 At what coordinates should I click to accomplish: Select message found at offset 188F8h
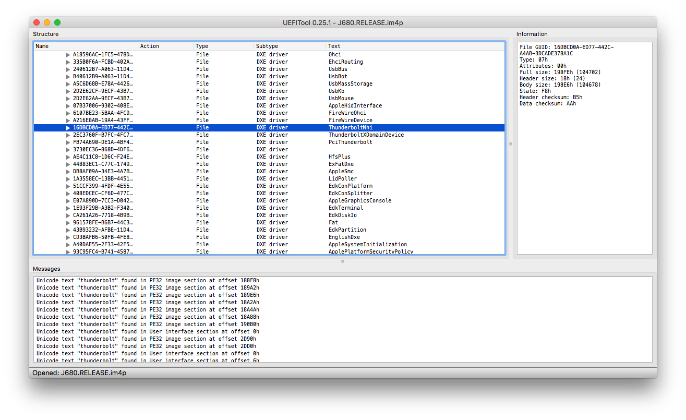coord(148,281)
